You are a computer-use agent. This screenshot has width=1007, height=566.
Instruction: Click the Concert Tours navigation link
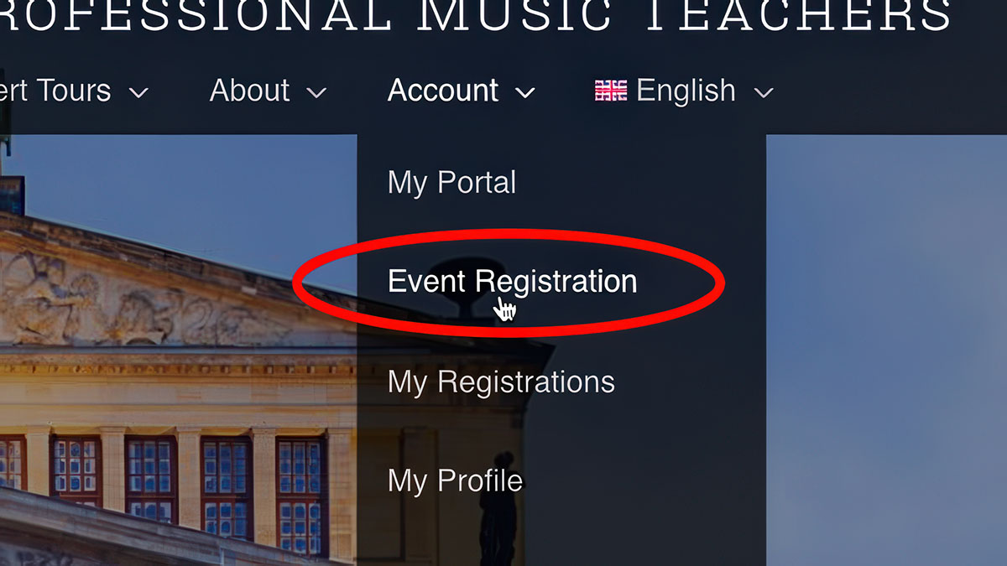click(55, 91)
